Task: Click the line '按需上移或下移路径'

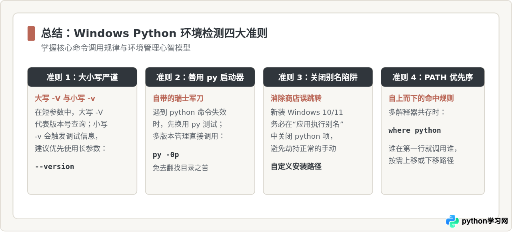Action: (421, 161)
